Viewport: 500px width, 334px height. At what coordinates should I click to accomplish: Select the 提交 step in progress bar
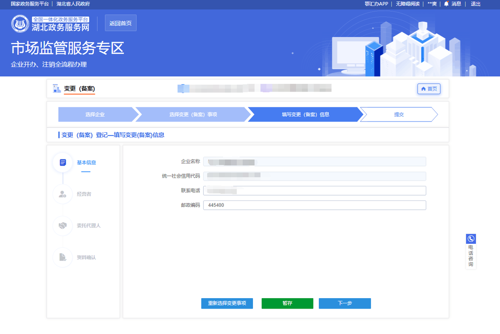click(x=399, y=114)
